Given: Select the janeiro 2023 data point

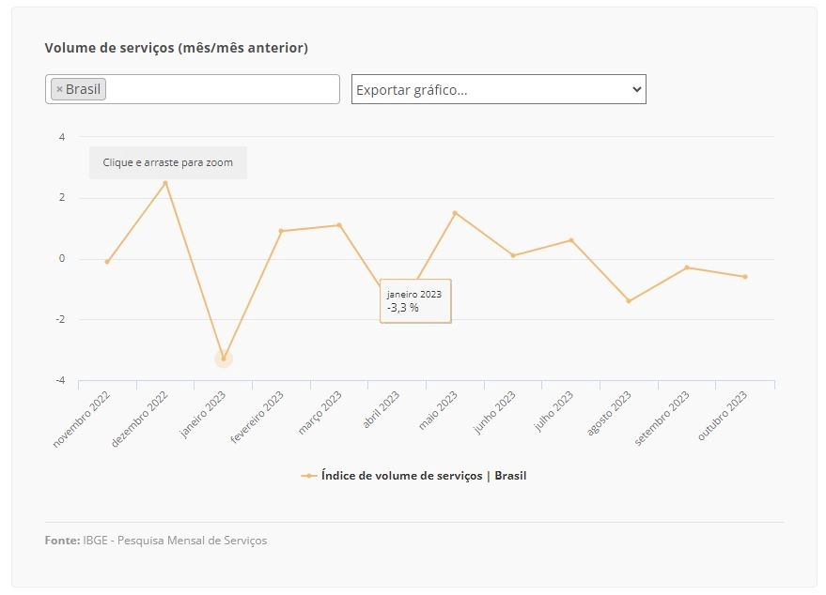Looking at the screenshot, I should pyautogui.click(x=224, y=359).
